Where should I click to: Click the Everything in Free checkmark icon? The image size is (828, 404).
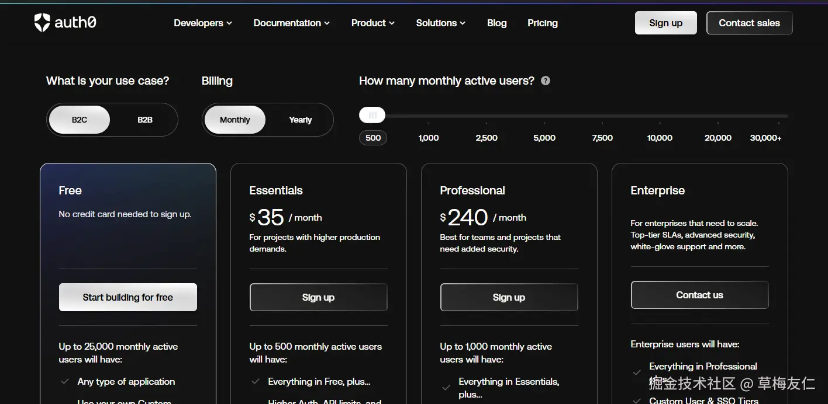click(x=256, y=382)
